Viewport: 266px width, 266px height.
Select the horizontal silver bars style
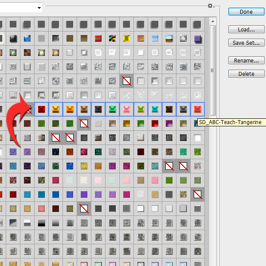pos(27,81)
